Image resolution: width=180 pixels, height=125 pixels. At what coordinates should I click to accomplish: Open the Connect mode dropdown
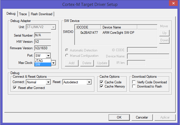(x=48, y=82)
